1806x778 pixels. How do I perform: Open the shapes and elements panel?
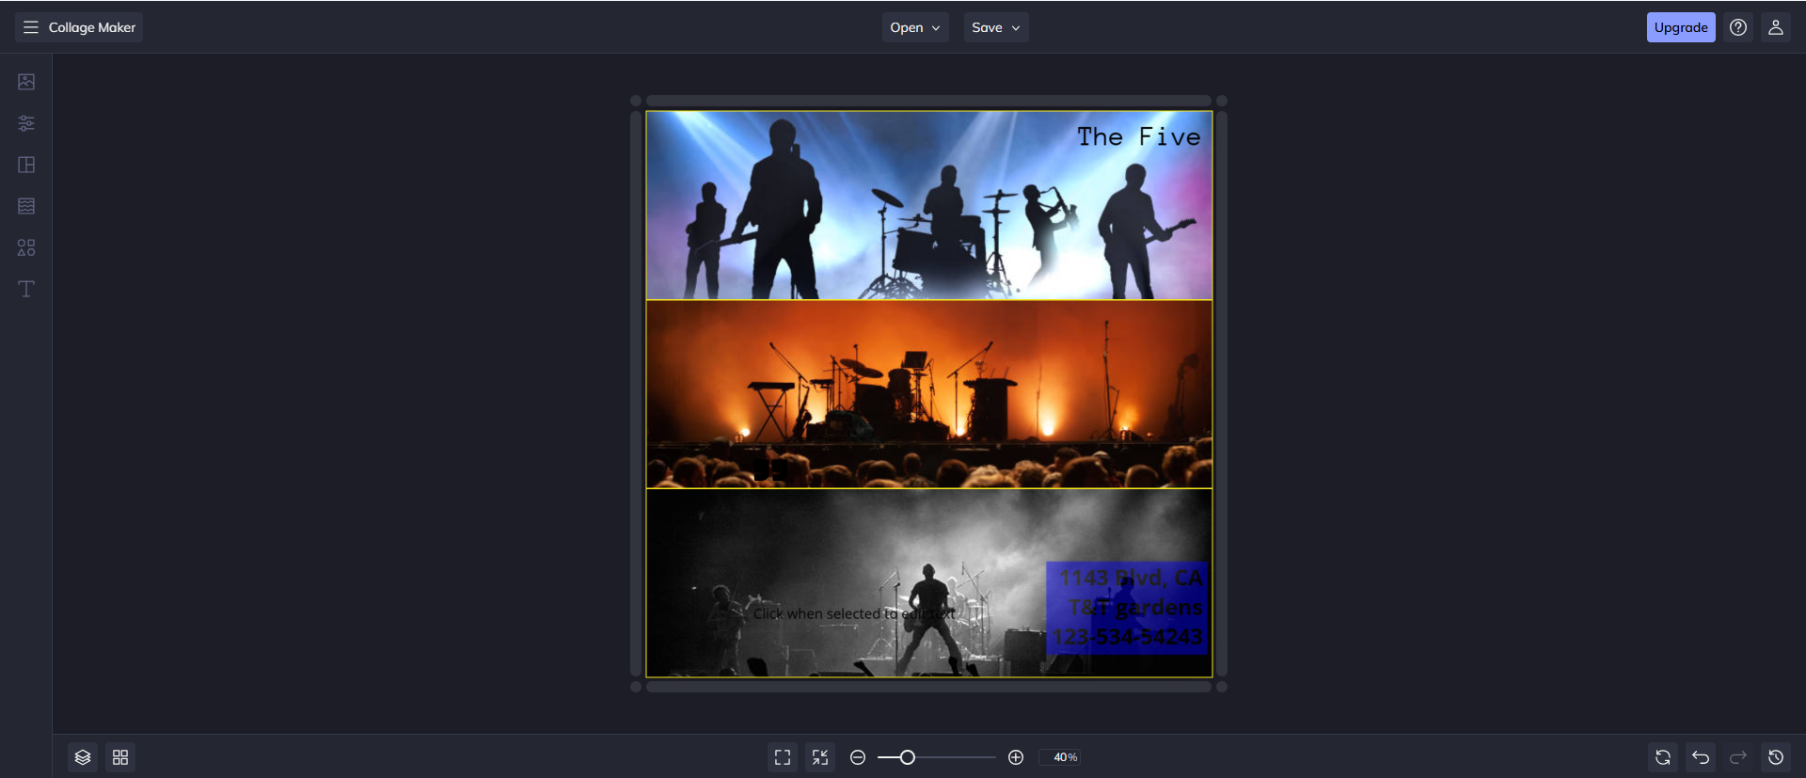point(26,247)
